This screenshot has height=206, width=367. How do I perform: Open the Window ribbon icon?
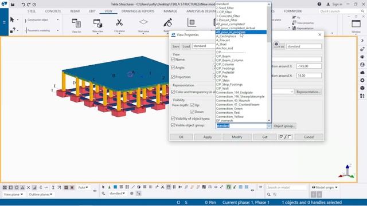click(356, 23)
